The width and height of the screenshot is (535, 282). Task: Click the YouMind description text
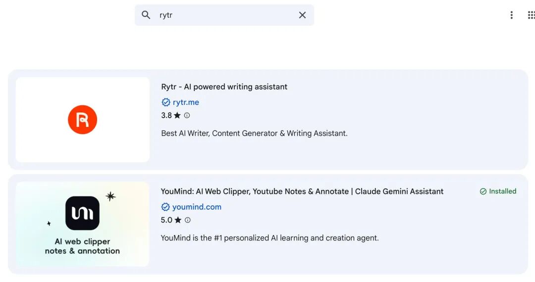269,238
